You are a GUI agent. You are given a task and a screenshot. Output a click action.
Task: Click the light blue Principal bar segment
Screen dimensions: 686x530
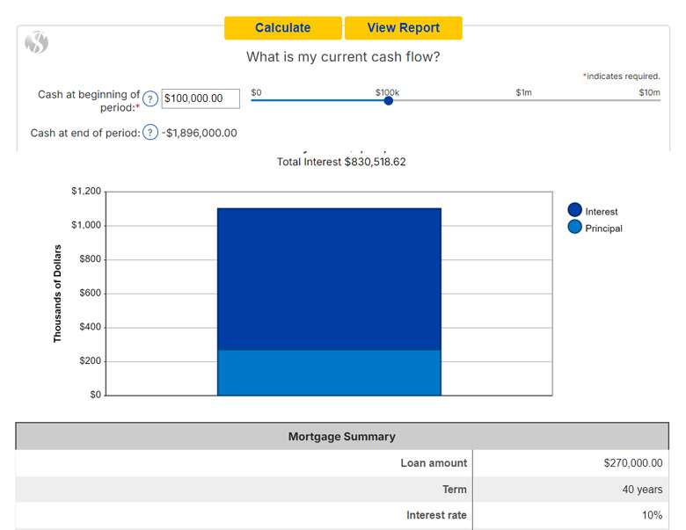coord(329,373)
